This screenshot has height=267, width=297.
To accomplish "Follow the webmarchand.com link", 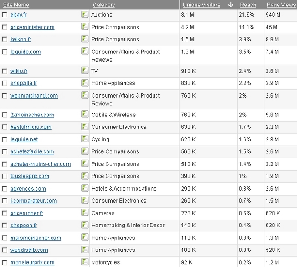I will coord(34,96).
